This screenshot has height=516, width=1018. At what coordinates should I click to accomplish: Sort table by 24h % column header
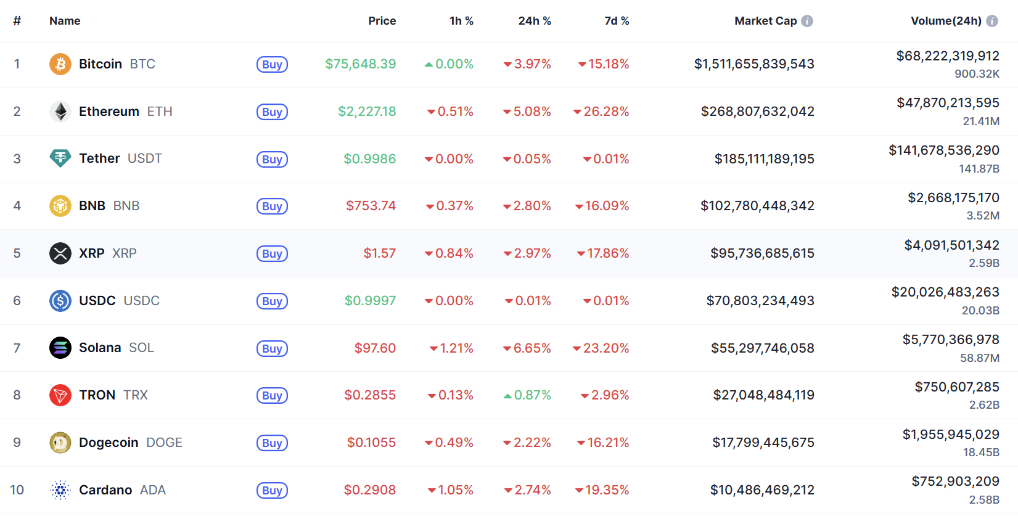(x=534, y=21)
